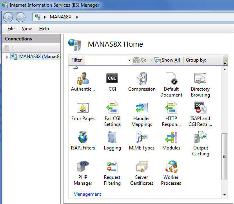
Task: Open Request Filtering
Action: (x=112, y=173)
